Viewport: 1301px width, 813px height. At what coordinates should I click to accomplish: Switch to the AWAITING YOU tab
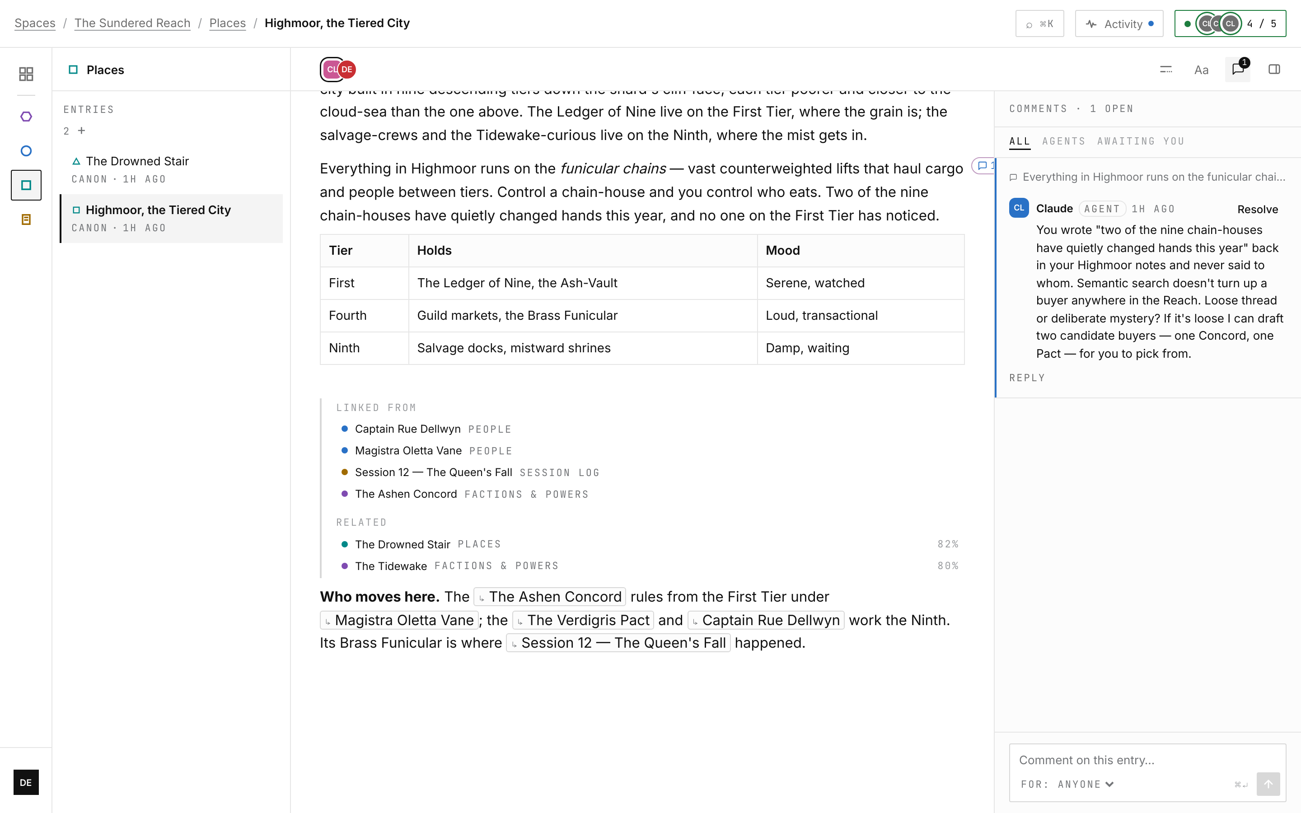point(1140,141)
